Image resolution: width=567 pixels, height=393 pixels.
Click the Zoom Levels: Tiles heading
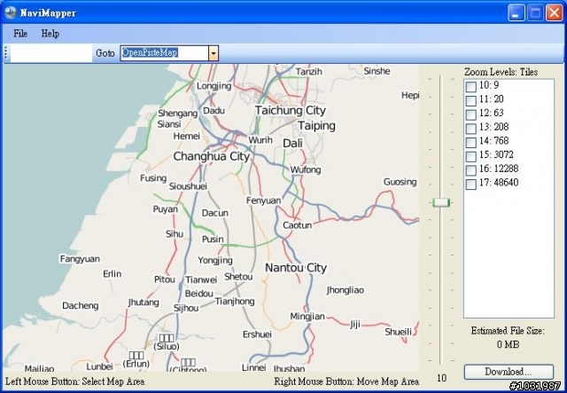tap(501, 72)
